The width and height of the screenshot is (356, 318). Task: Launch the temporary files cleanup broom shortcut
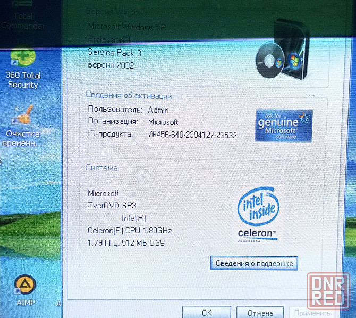tap(22, 125)
